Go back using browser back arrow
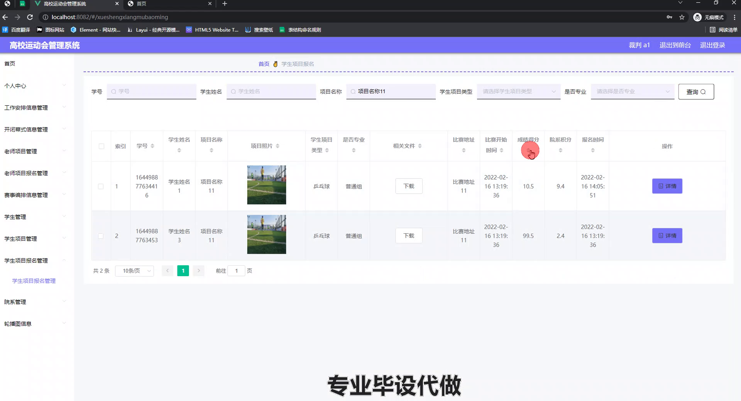This screenshot has width=741, height=401. [x=5, y=17]
